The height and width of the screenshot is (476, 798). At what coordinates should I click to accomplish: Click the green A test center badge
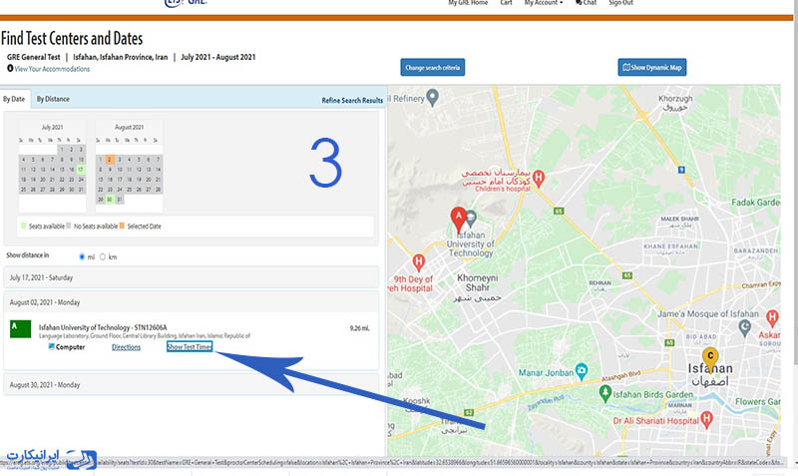(x=20, y=328)
